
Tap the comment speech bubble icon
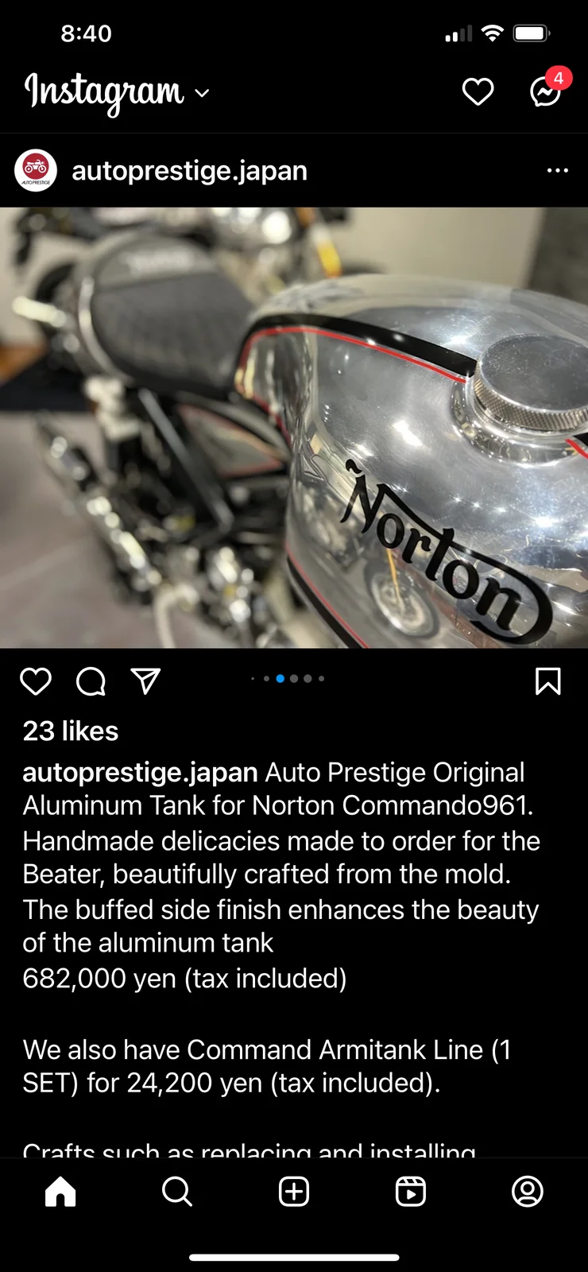pos(91,681)
